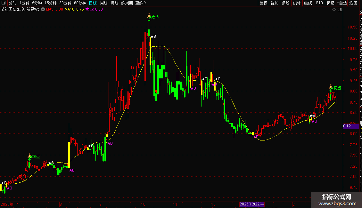Click the ★S marker near 8.40 in February
362x208 pixels.
(312, 116)
